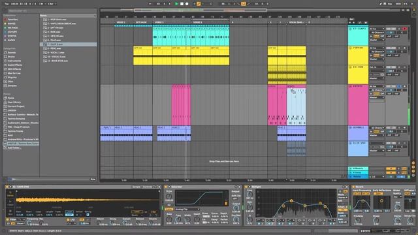Jump to previous locator arrow beside Set
The width and height of the screenshot is (418, 235).
350,23
